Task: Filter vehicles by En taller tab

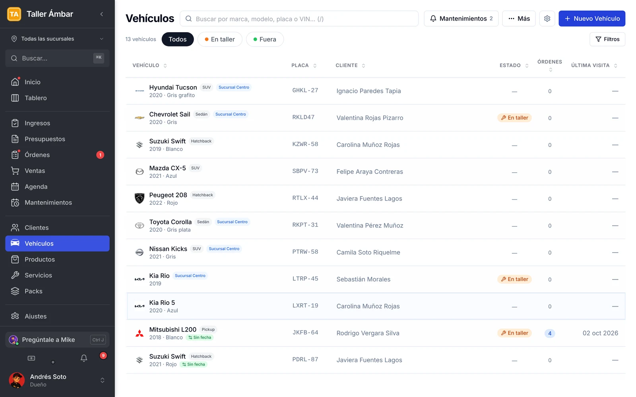Action: click(220, 39)
